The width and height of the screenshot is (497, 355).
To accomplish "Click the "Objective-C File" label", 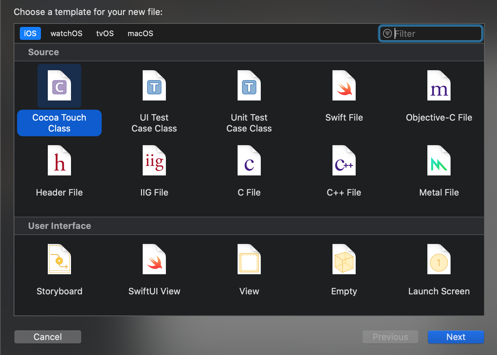I will 439,118.
